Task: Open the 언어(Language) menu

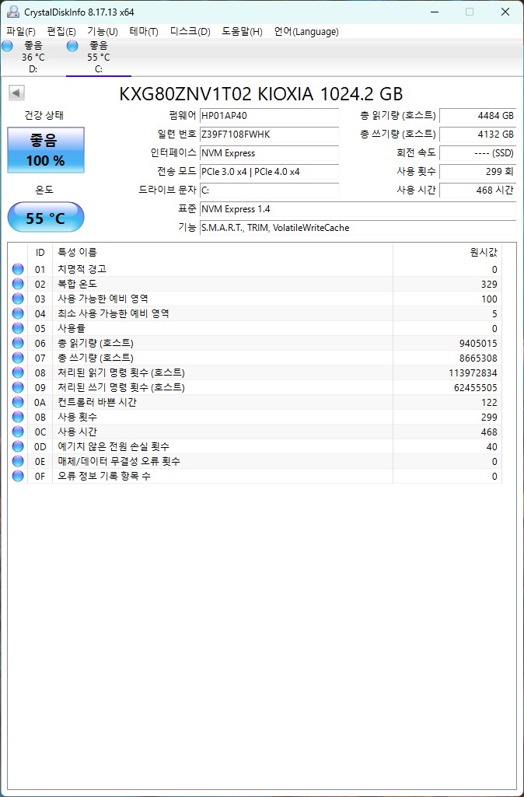Action: coord(306,32)
